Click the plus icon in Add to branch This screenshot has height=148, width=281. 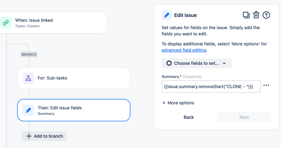pos(29,136)
